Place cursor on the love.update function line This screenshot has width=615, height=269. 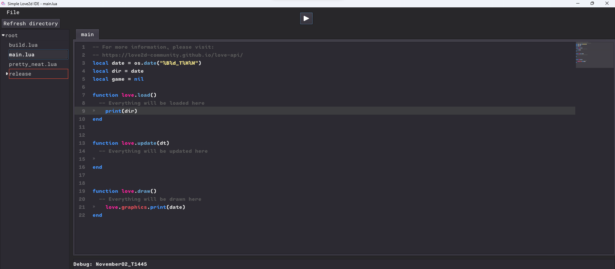coord(131,143)
